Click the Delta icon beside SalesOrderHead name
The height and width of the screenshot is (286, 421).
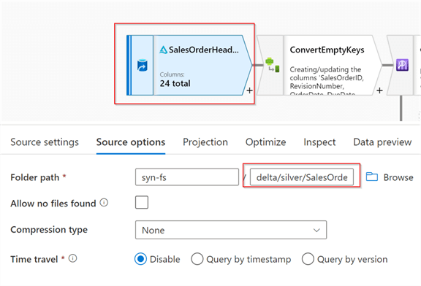[x=163, y=50]
